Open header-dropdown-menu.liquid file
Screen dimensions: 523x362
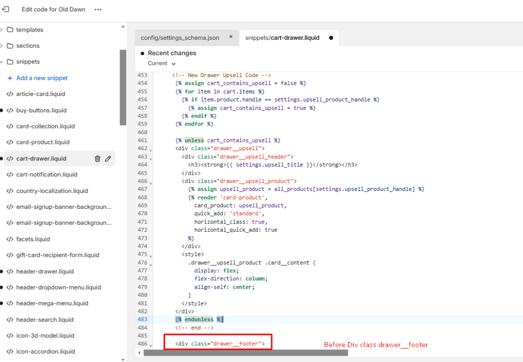(58, 287)
